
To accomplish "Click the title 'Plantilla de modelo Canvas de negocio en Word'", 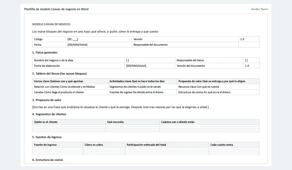I will click(56, 9).
